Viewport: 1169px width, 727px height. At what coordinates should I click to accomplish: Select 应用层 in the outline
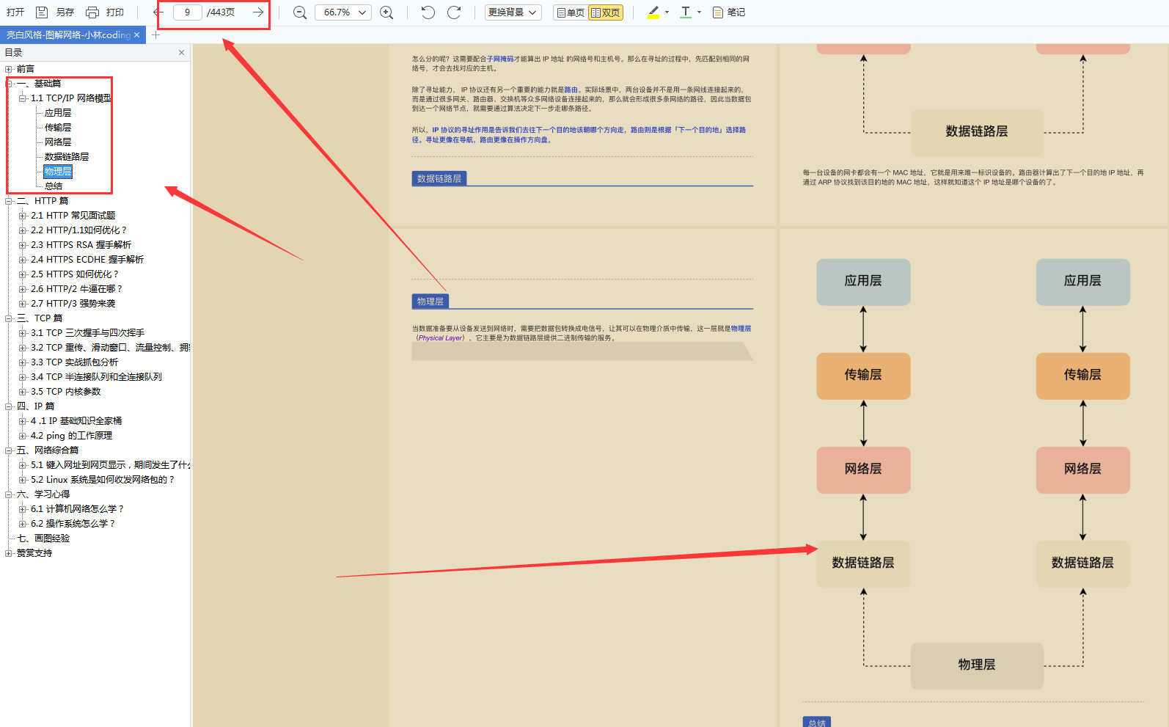pos(58,113)
